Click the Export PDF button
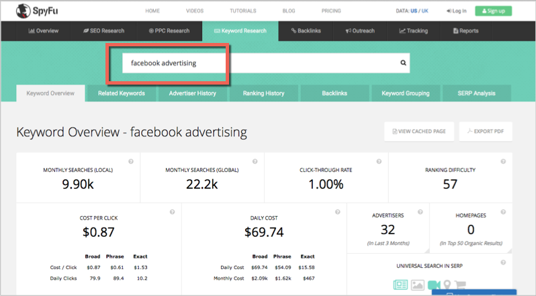Viewport: 536px width, 296px height. coord(486,132)
